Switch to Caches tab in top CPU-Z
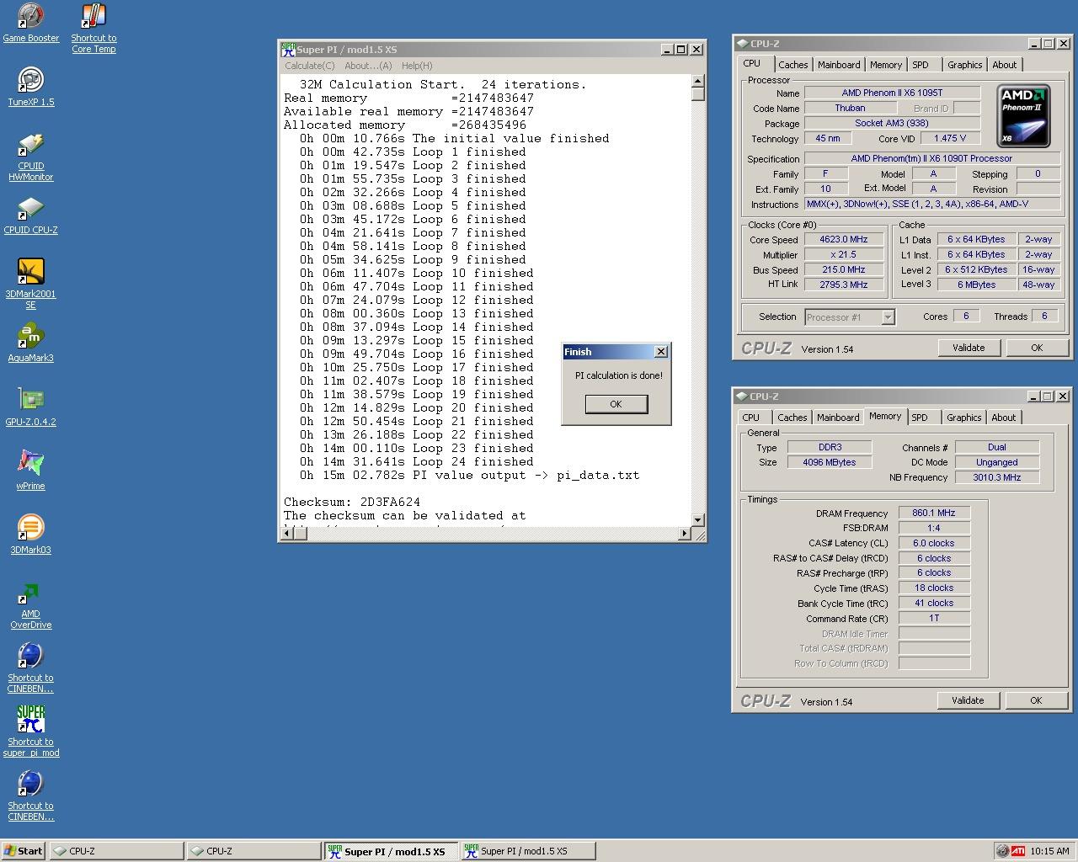This screenshot has height=862, width=1078. point(792,65)
